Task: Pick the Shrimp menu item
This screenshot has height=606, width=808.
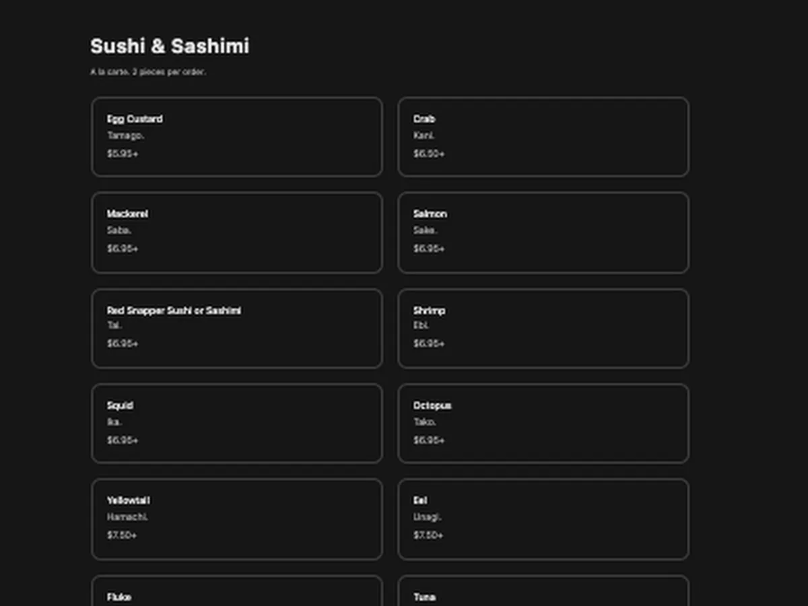Action: 543,329
